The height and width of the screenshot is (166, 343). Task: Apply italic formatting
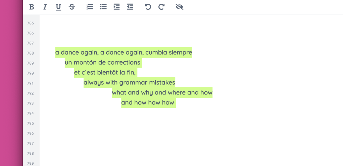point(45,7)
